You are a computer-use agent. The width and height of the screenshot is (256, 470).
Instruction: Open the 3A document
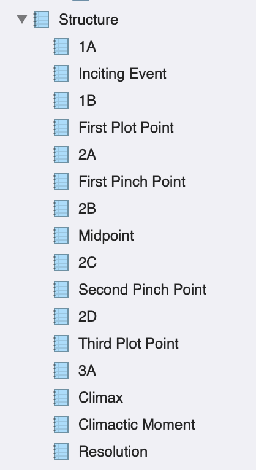coord(87,371)
